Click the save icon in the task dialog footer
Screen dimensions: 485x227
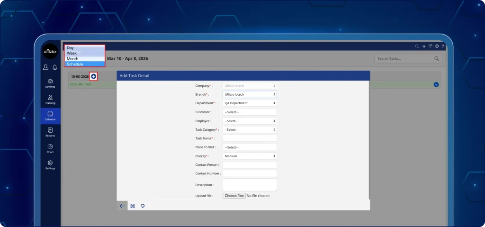click(x=133, y=206)
